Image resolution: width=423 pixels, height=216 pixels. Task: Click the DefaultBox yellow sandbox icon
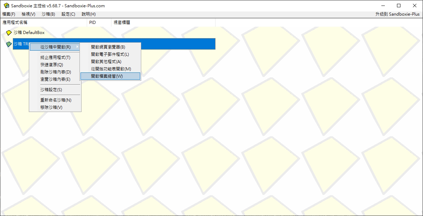pos(9,33)
